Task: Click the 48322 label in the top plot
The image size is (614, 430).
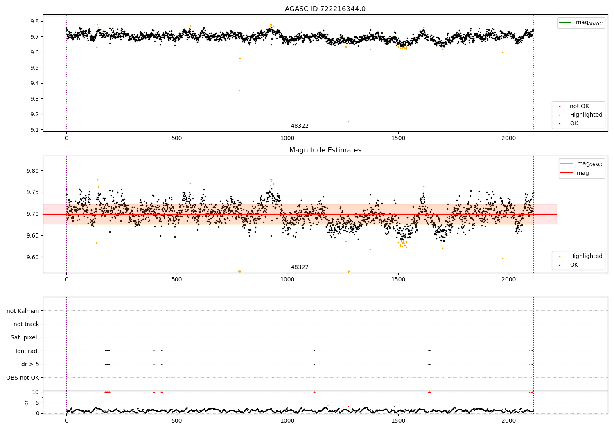Action: click(300, 126)
